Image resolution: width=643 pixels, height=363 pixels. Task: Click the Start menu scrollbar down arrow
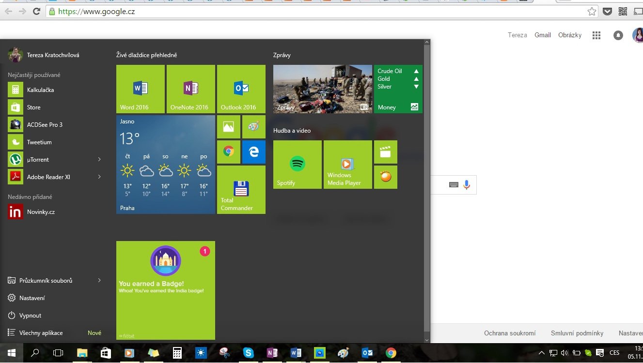point(427,340)
